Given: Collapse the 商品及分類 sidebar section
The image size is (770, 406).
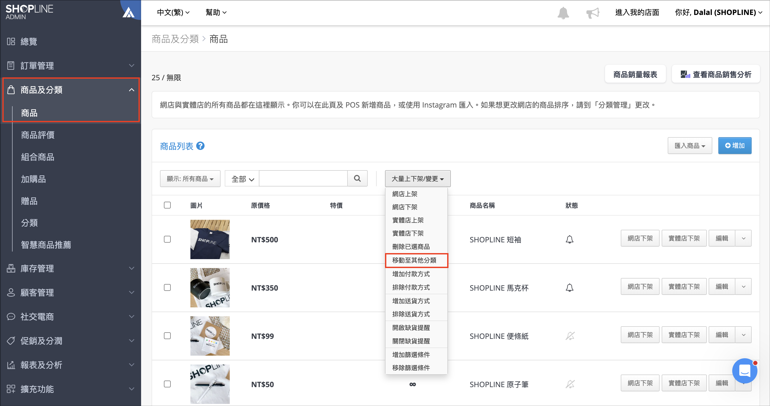Looking at the screenshot, I should coord(131,90).
